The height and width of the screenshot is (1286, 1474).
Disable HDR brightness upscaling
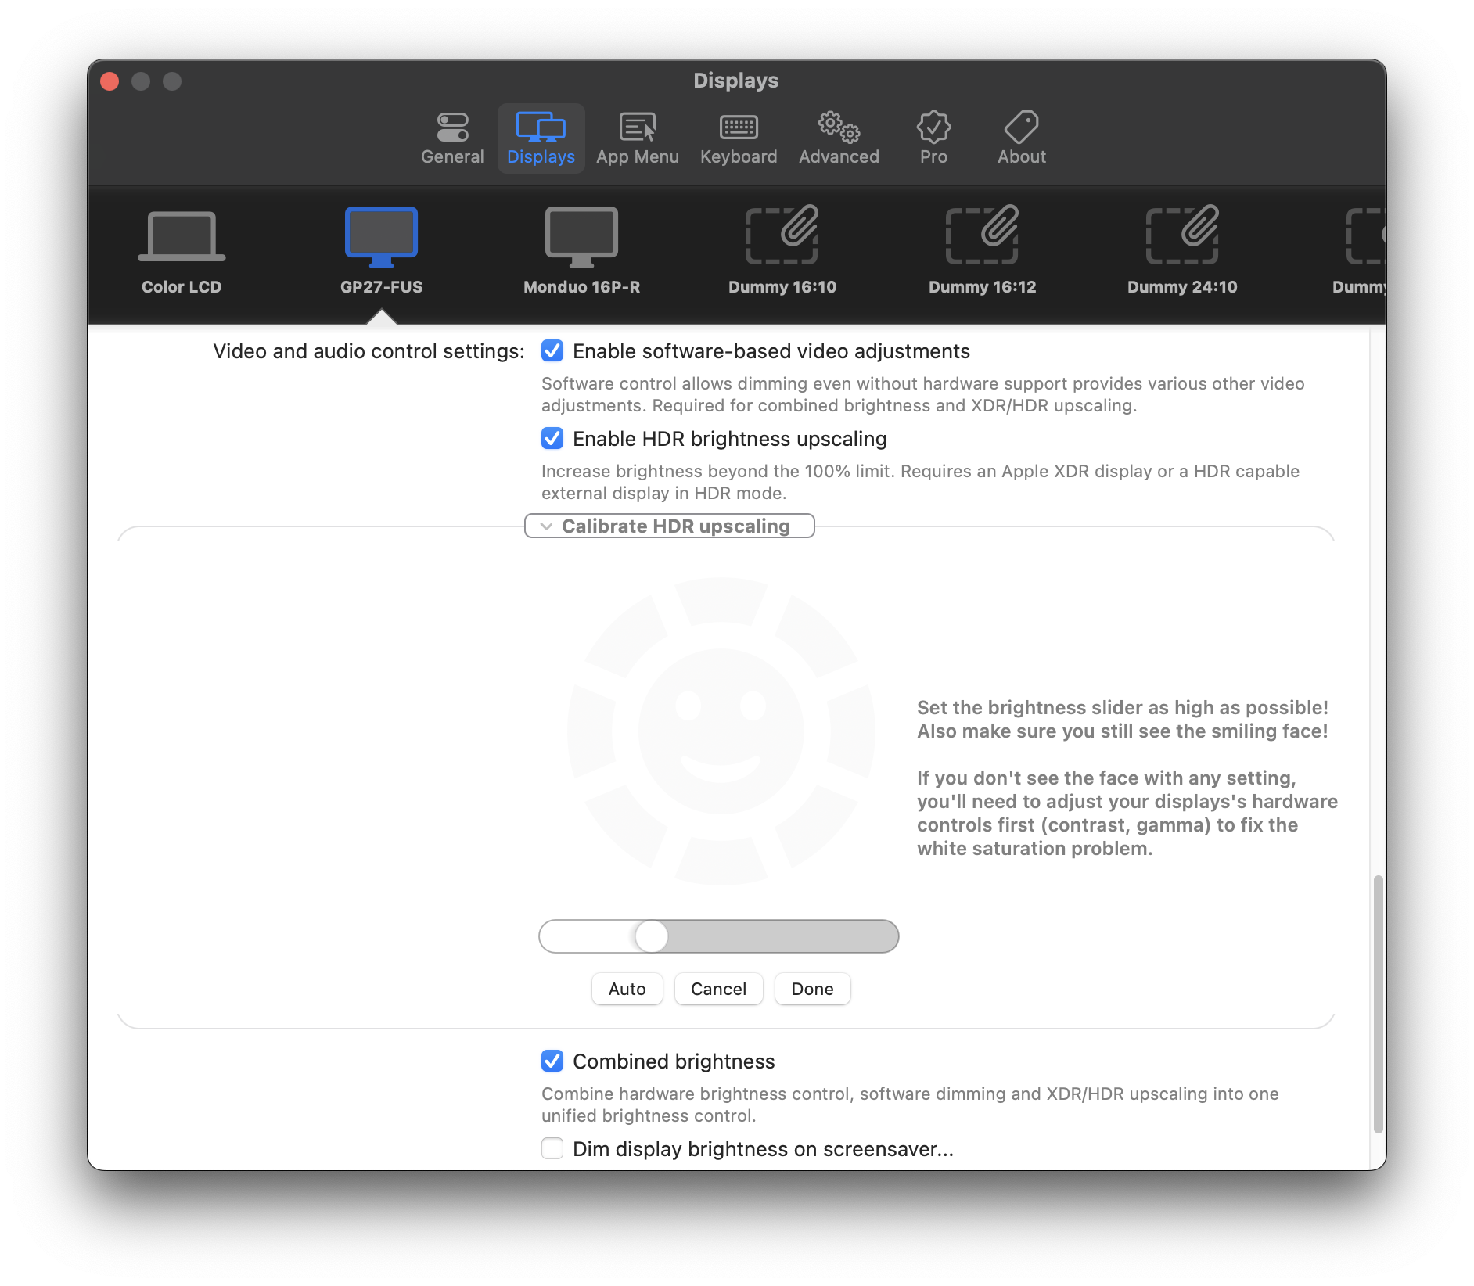[552, 439]
